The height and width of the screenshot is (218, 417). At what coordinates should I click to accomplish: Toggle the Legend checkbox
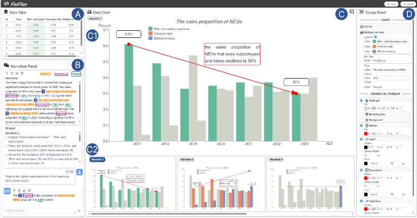(375, 37)
